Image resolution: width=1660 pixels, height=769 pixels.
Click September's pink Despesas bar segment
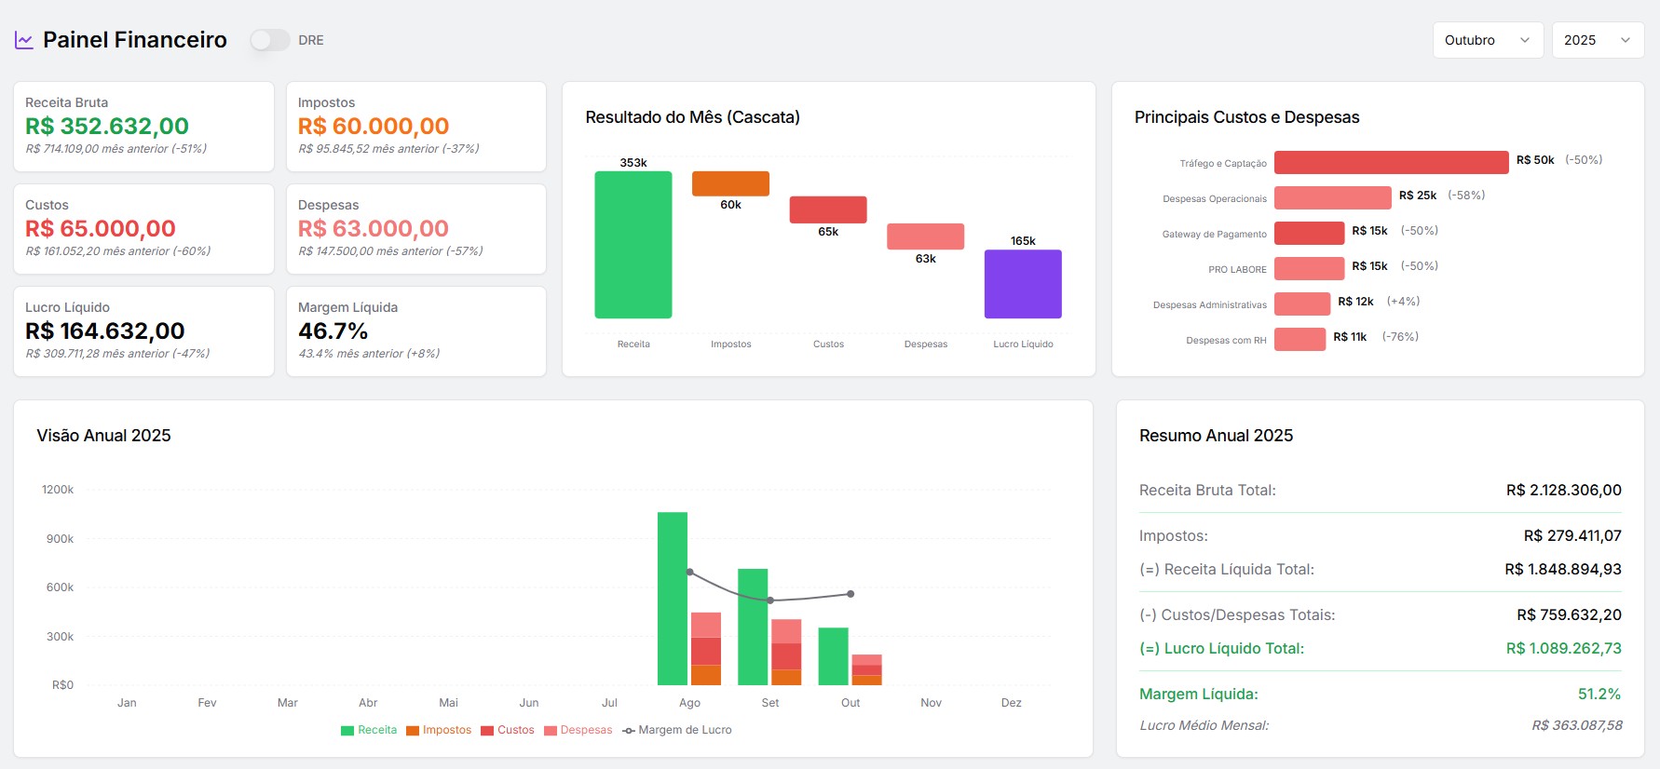pos(786,631)
